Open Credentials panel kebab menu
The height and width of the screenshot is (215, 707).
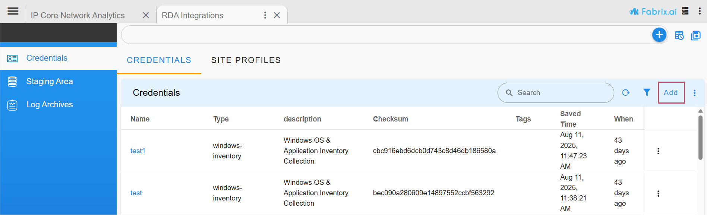695,93
